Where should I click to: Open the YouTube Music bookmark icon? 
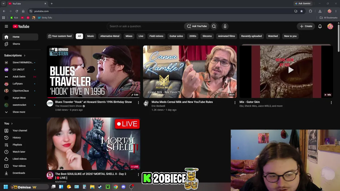point(28,18)
